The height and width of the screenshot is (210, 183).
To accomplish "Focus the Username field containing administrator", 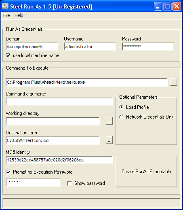I will 90,47.
